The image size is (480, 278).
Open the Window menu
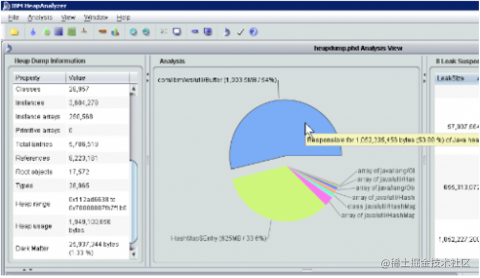(96, 18)
